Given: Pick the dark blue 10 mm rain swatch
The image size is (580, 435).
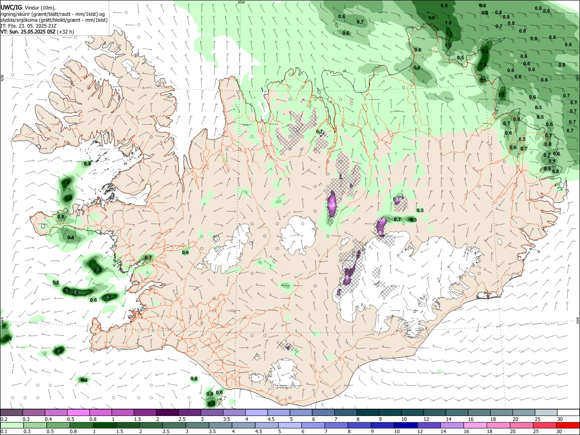Looking at the screenshot, I should pyautogui.click(x=406, y=425).
